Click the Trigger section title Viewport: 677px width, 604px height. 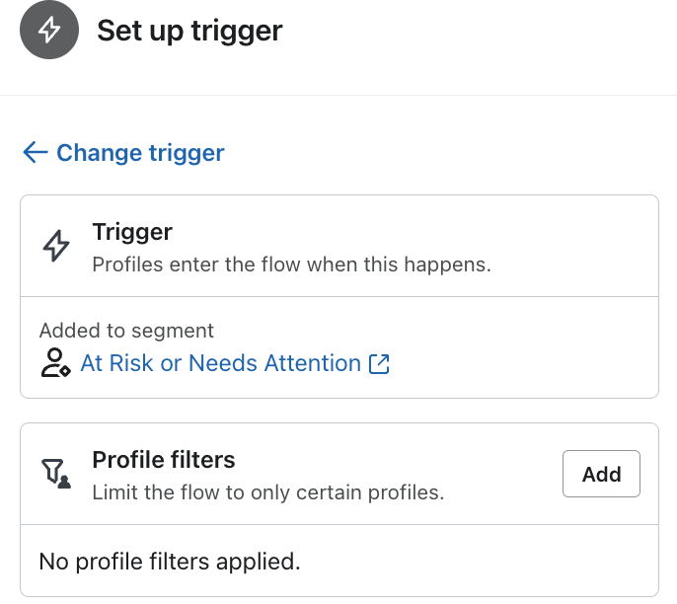132,232
